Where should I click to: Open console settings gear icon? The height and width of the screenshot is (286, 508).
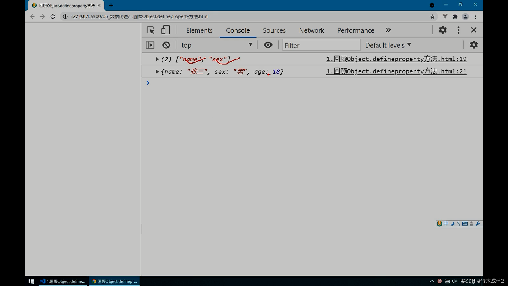point(474,45)
